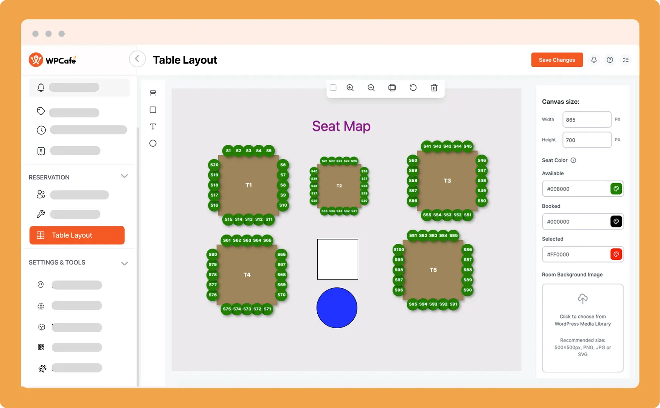Image resolution: width=660 pixels, height=408 pixels.
Task: Collapse the Reservation section chevron
Action: pos(124,176)
